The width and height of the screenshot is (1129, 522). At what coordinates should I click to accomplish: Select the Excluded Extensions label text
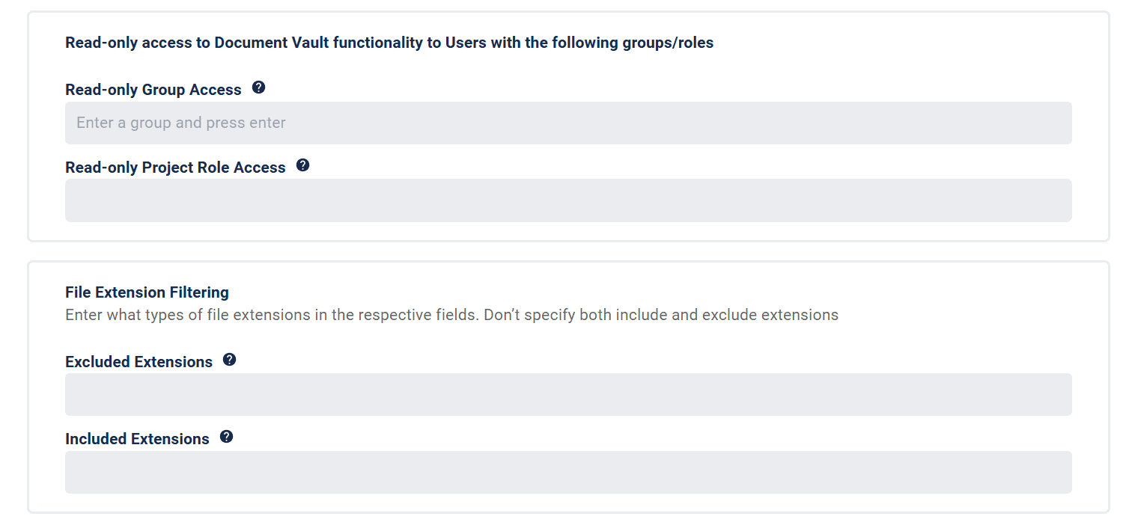(139, 362)
